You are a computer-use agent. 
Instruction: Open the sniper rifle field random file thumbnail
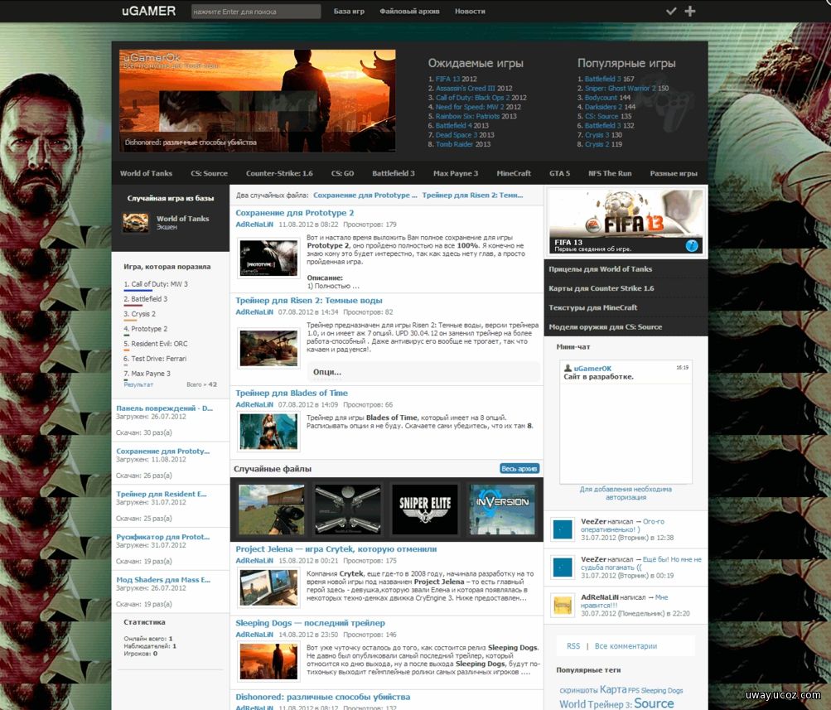(272, 510)
